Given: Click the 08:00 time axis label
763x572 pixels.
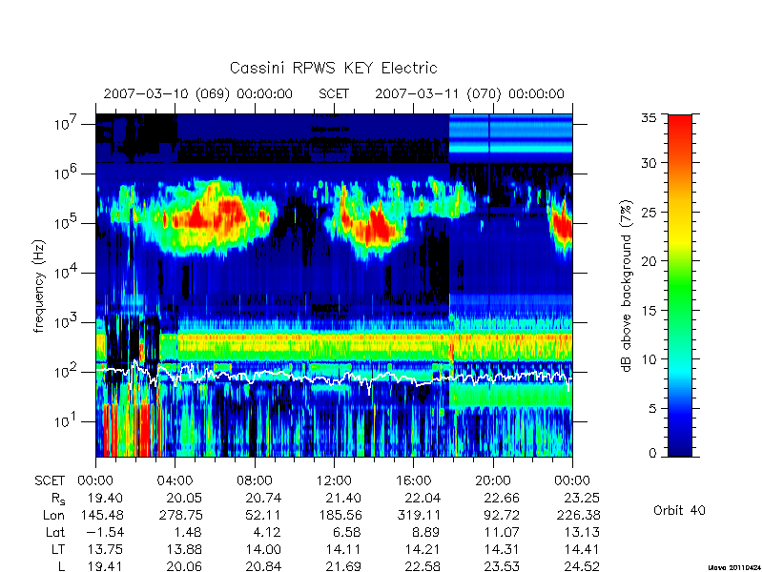Looking at the screenshot, I should click(x=255, y=481).
